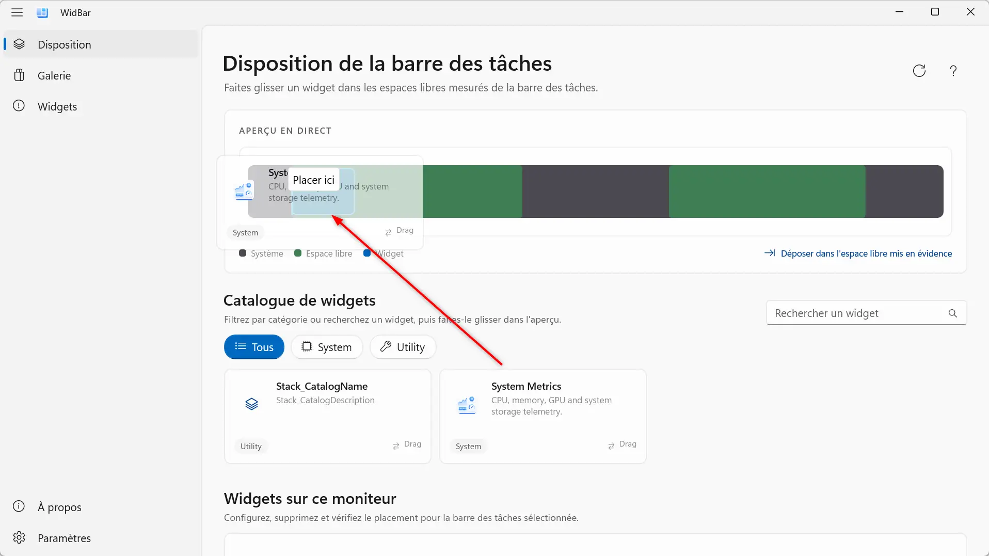Screen dimensions: 989x556
Task: Close the WidBar window
Action: (x=970, y=12)
